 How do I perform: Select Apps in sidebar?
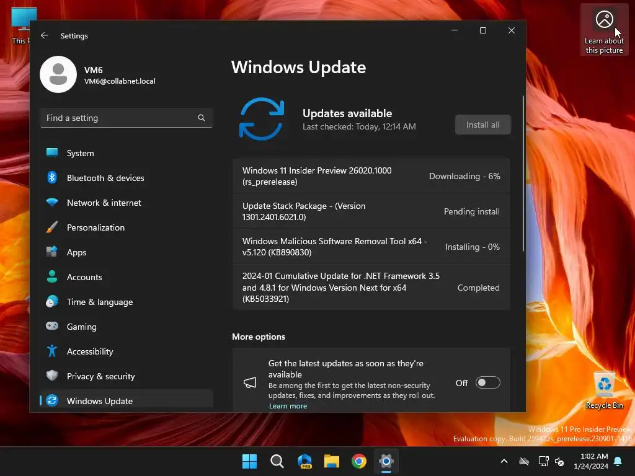(x=127, y=252)
